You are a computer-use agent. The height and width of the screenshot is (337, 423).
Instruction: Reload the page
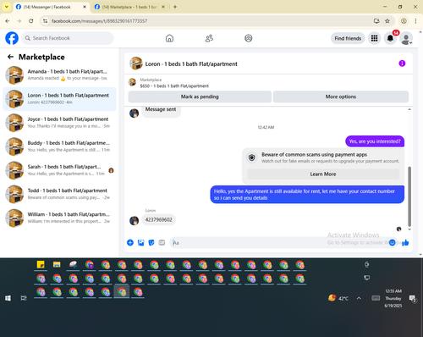pyautogui.click(x=31, y=21)
